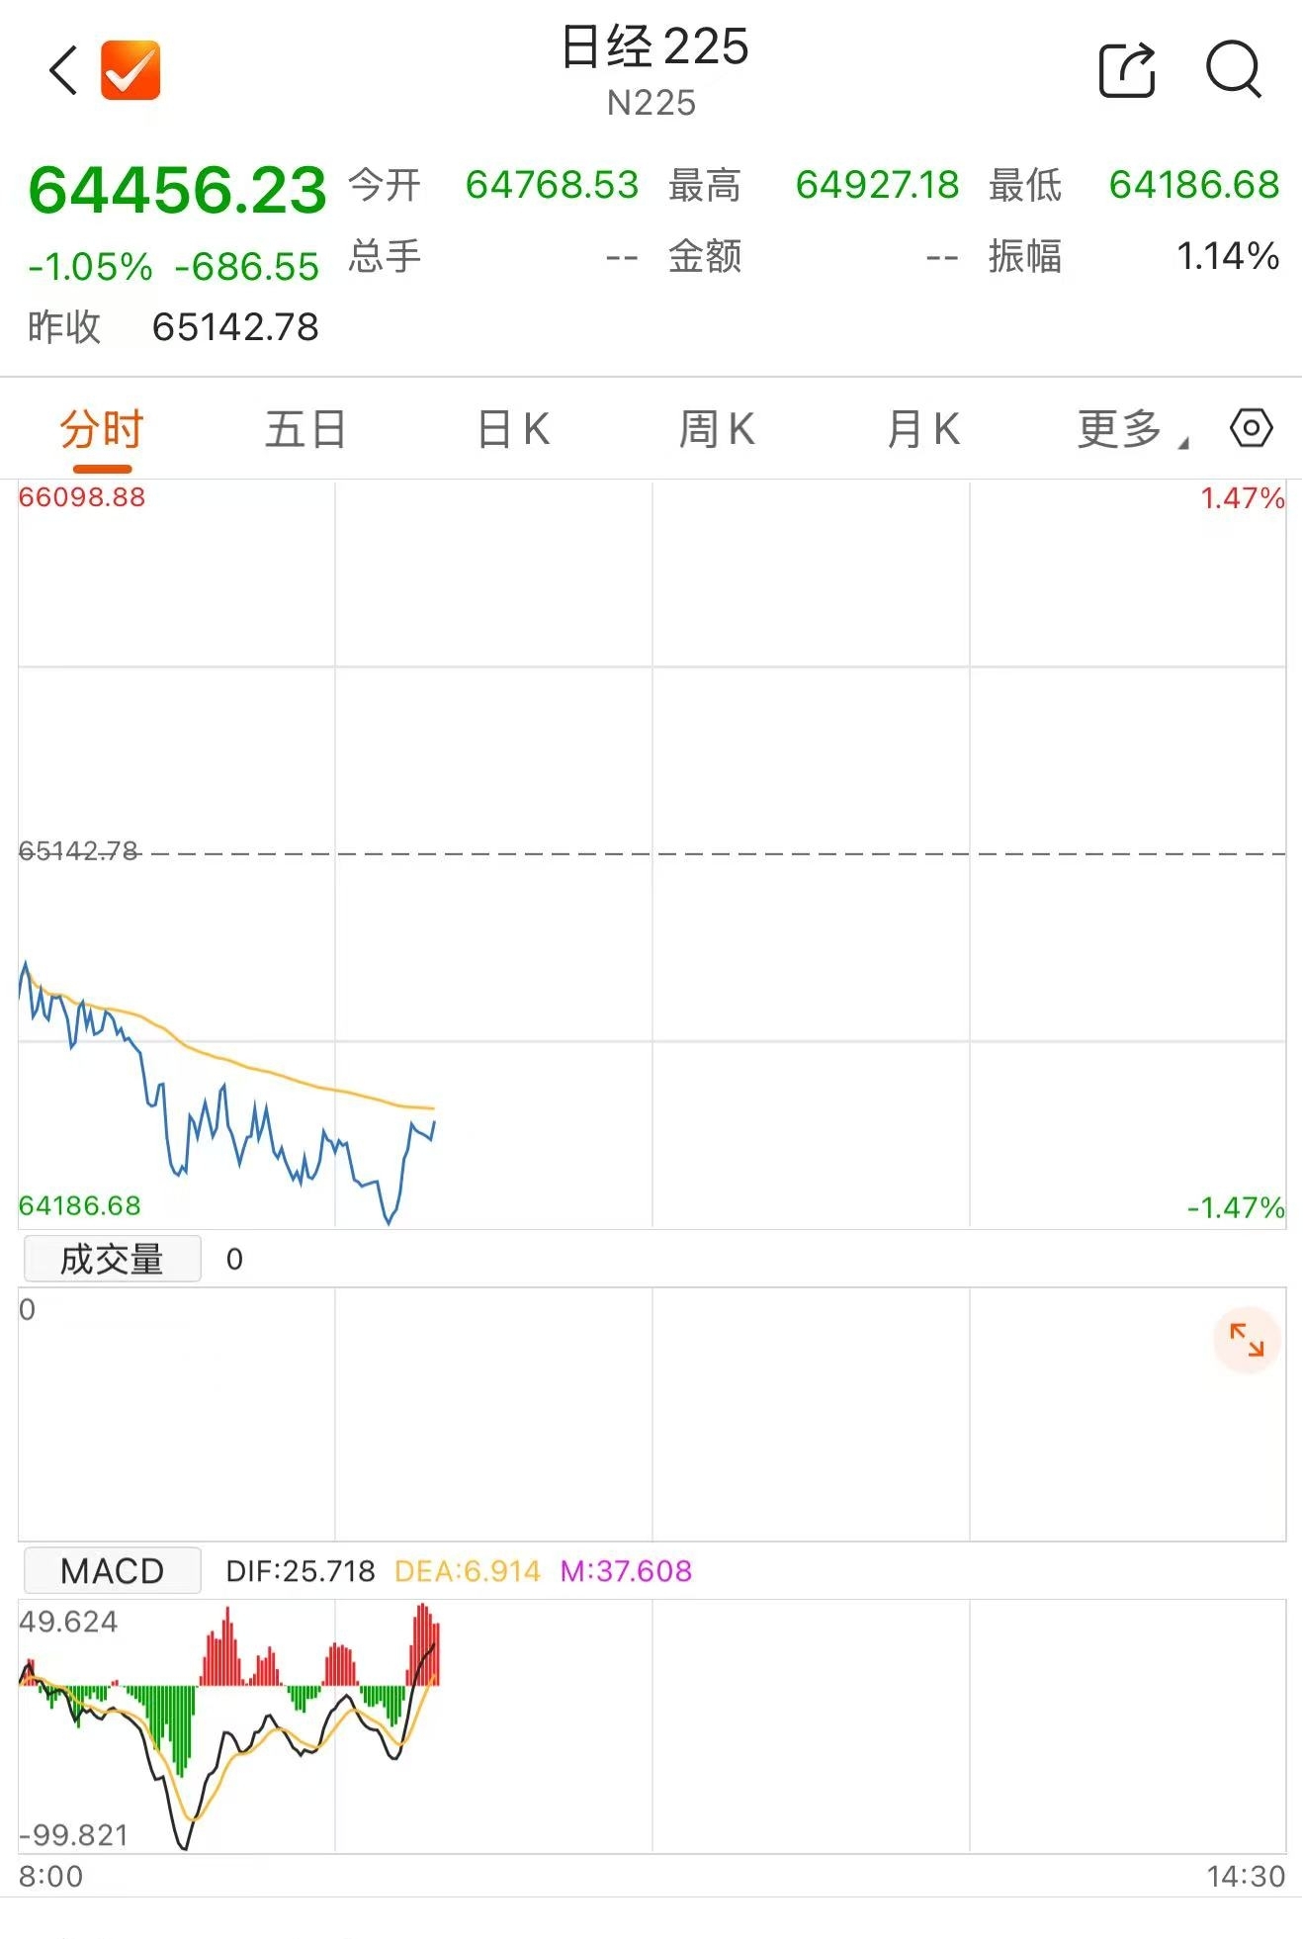Select the 分时 tab
The height and width of the screenshot is (1939, 1303).
point(102,430)
